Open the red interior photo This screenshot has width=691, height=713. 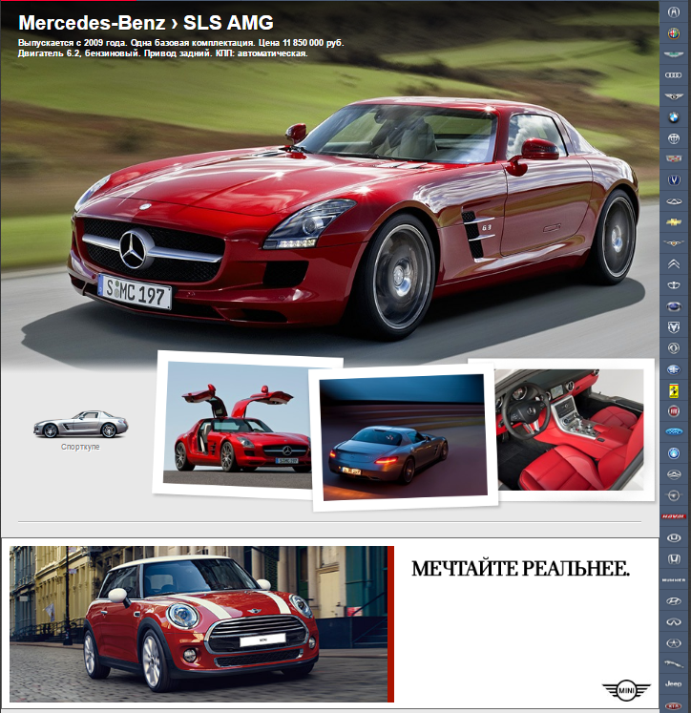click(570, 430)
